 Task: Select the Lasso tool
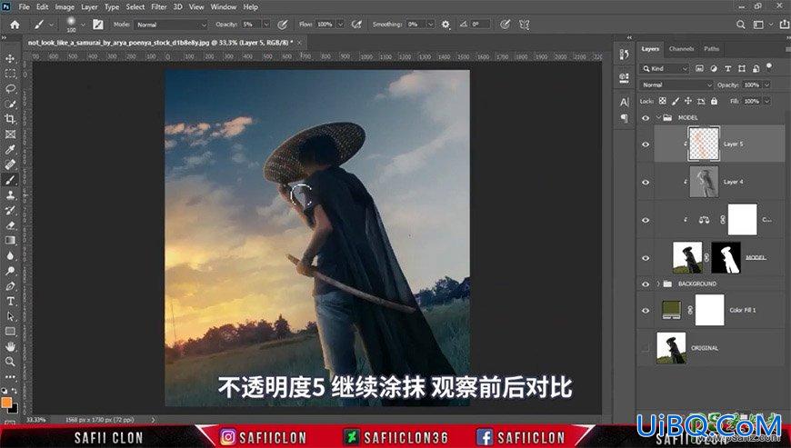pyautogui.click(x=10, y=89)
